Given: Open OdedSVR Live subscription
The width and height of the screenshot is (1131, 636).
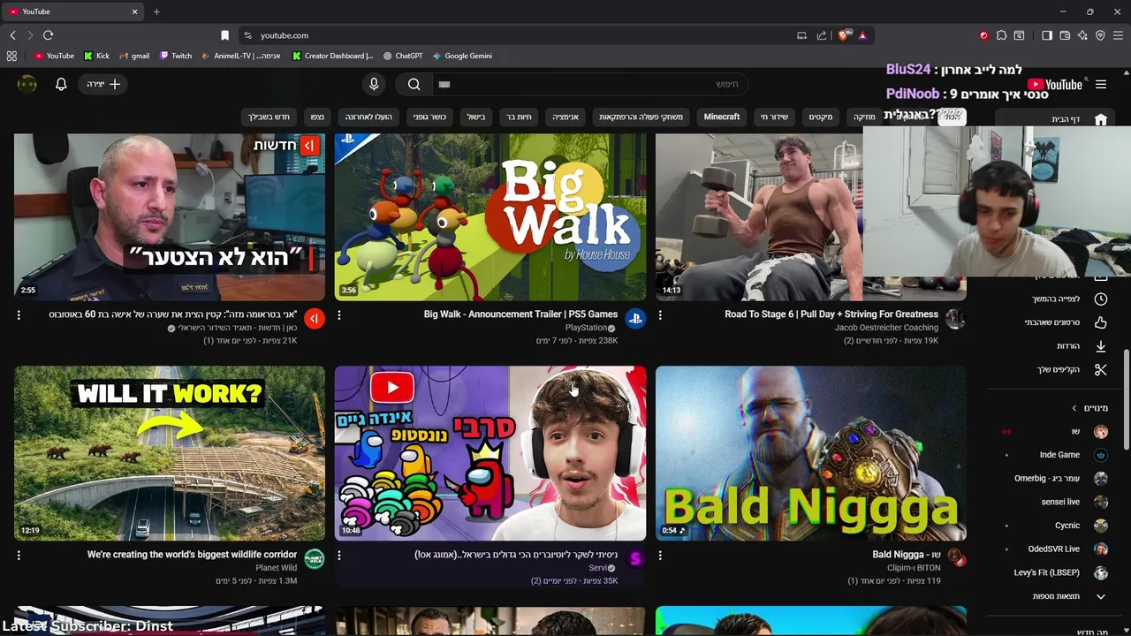Looking at the screenshot, I should (1057, 549).
